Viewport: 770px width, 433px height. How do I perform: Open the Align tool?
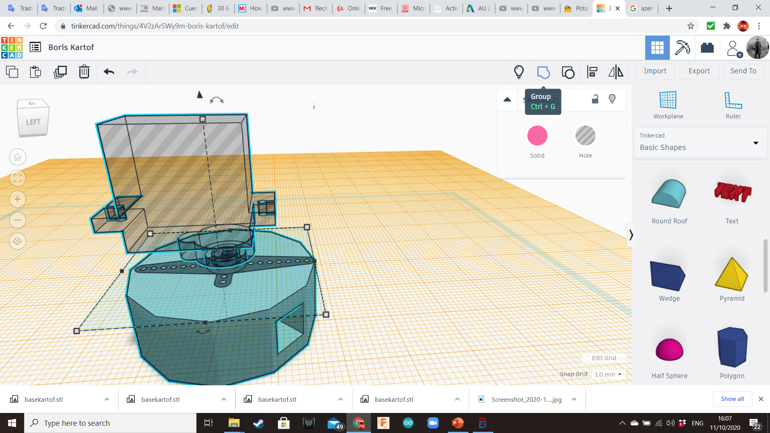[x=592, y=72]
